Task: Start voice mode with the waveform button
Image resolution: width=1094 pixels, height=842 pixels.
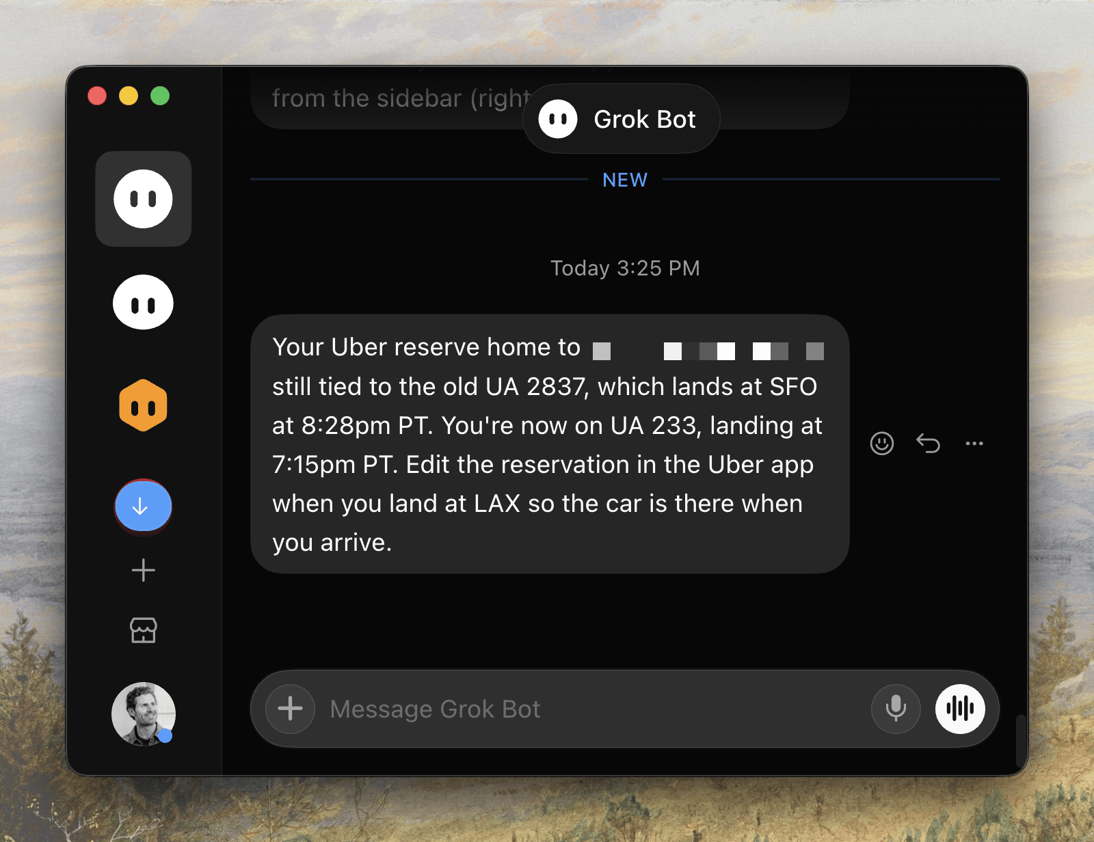Action: (x=960, y=709)
